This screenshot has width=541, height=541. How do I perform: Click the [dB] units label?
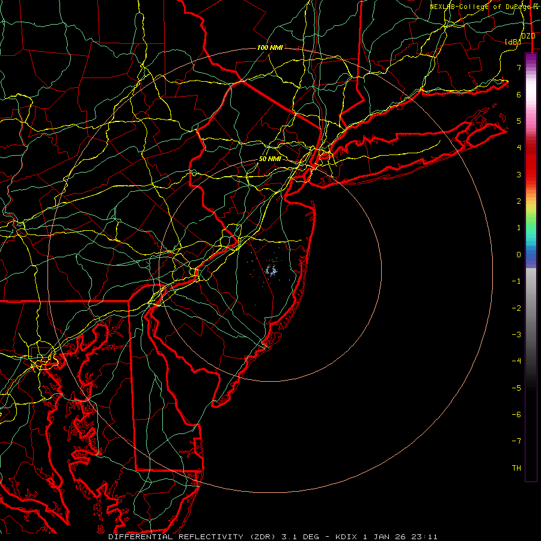(513, 41)
